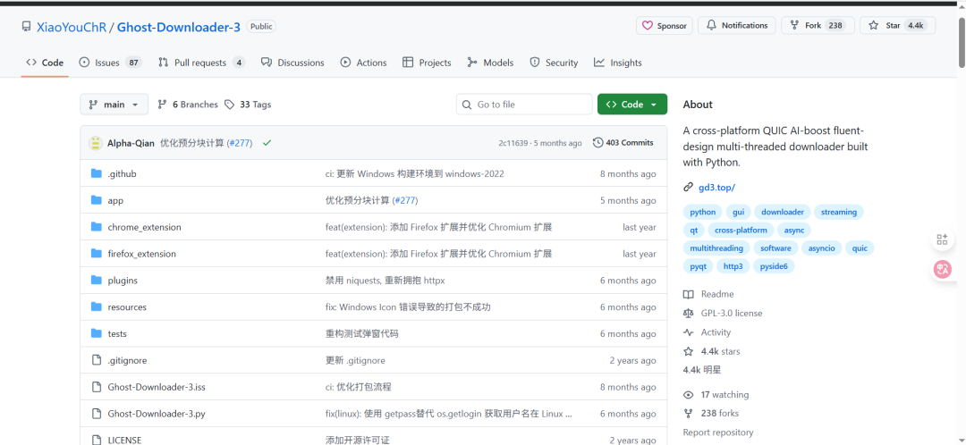Open the Ghost-Downloader-3.py file name
Viewport: 966px width, 445px height.
click(x=157, y=414)
